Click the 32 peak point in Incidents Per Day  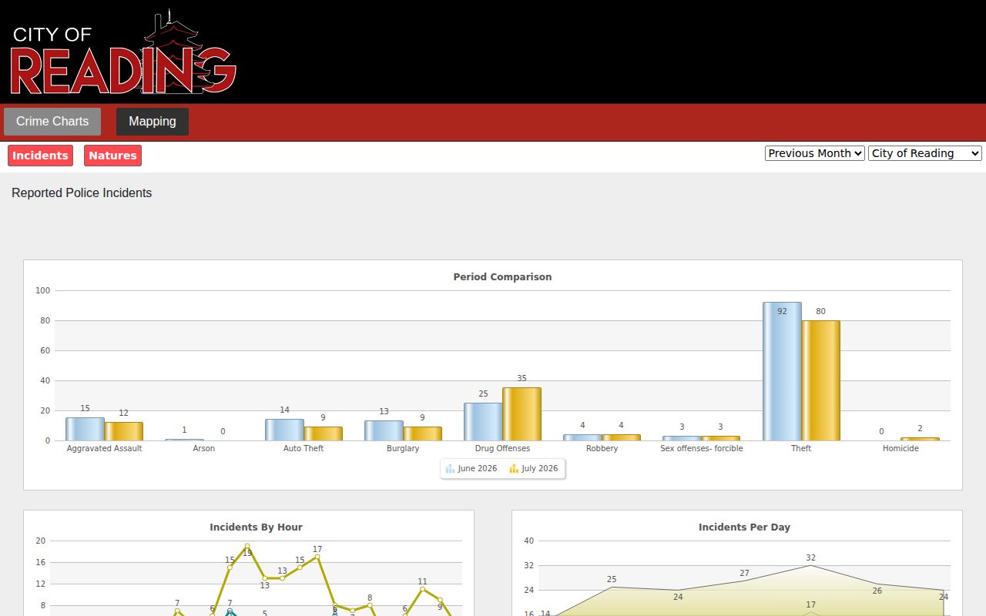[810, 565]
